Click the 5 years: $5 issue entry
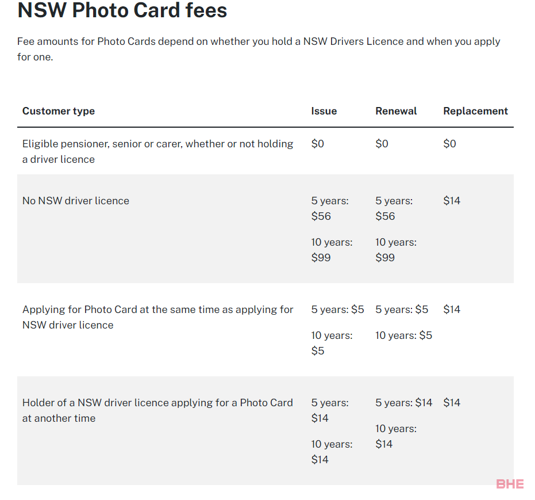 tap(337, 309)
